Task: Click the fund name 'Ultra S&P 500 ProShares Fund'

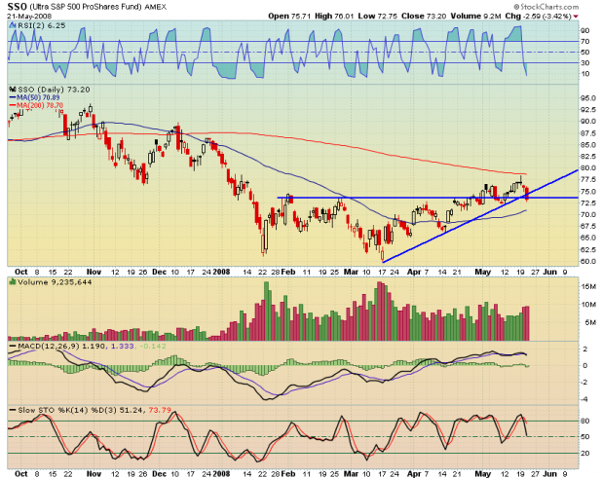Action: click(x=85, y=7)
